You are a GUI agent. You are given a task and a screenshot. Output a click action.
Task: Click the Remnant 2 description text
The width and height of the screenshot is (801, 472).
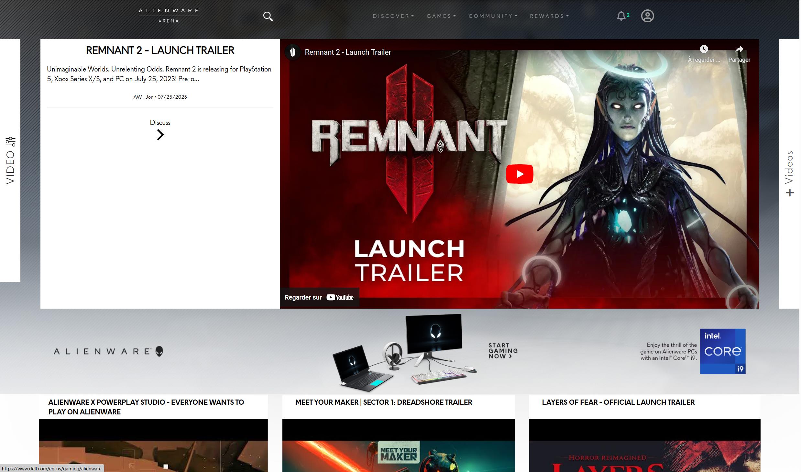(159, 74)
